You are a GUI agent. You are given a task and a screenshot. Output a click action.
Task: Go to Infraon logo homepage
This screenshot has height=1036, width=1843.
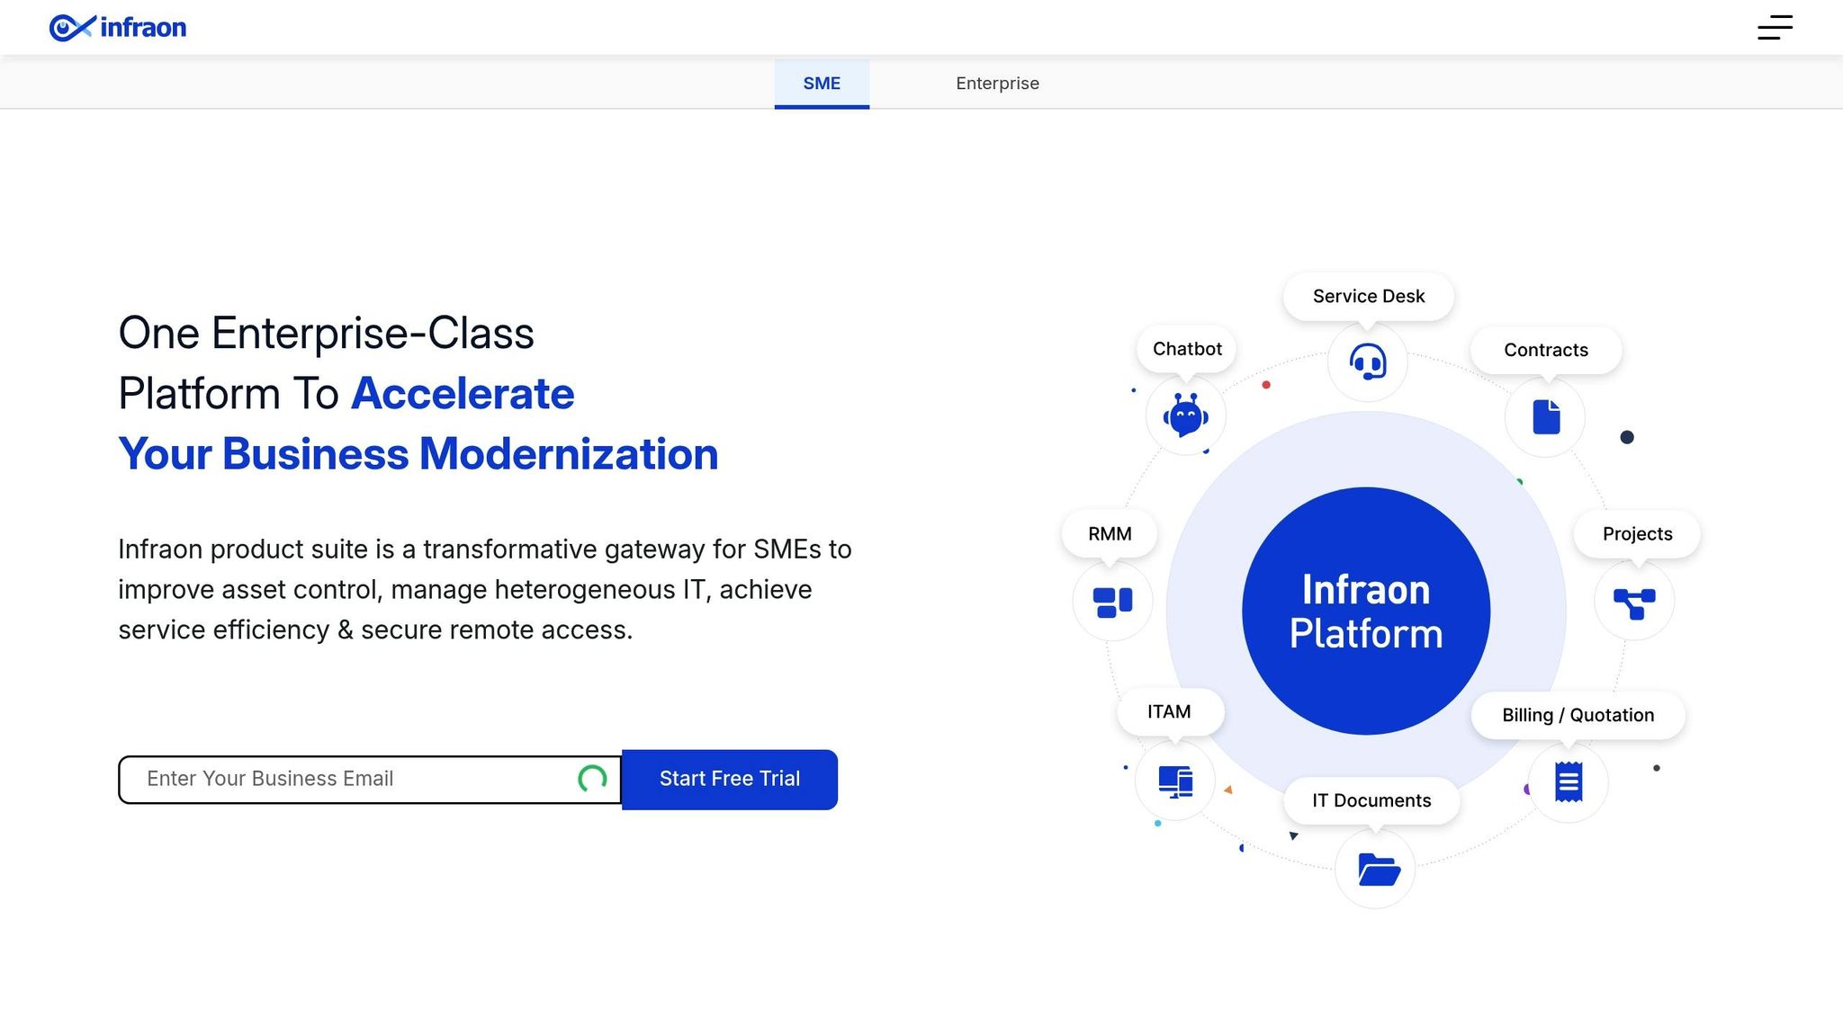point(118,28)
